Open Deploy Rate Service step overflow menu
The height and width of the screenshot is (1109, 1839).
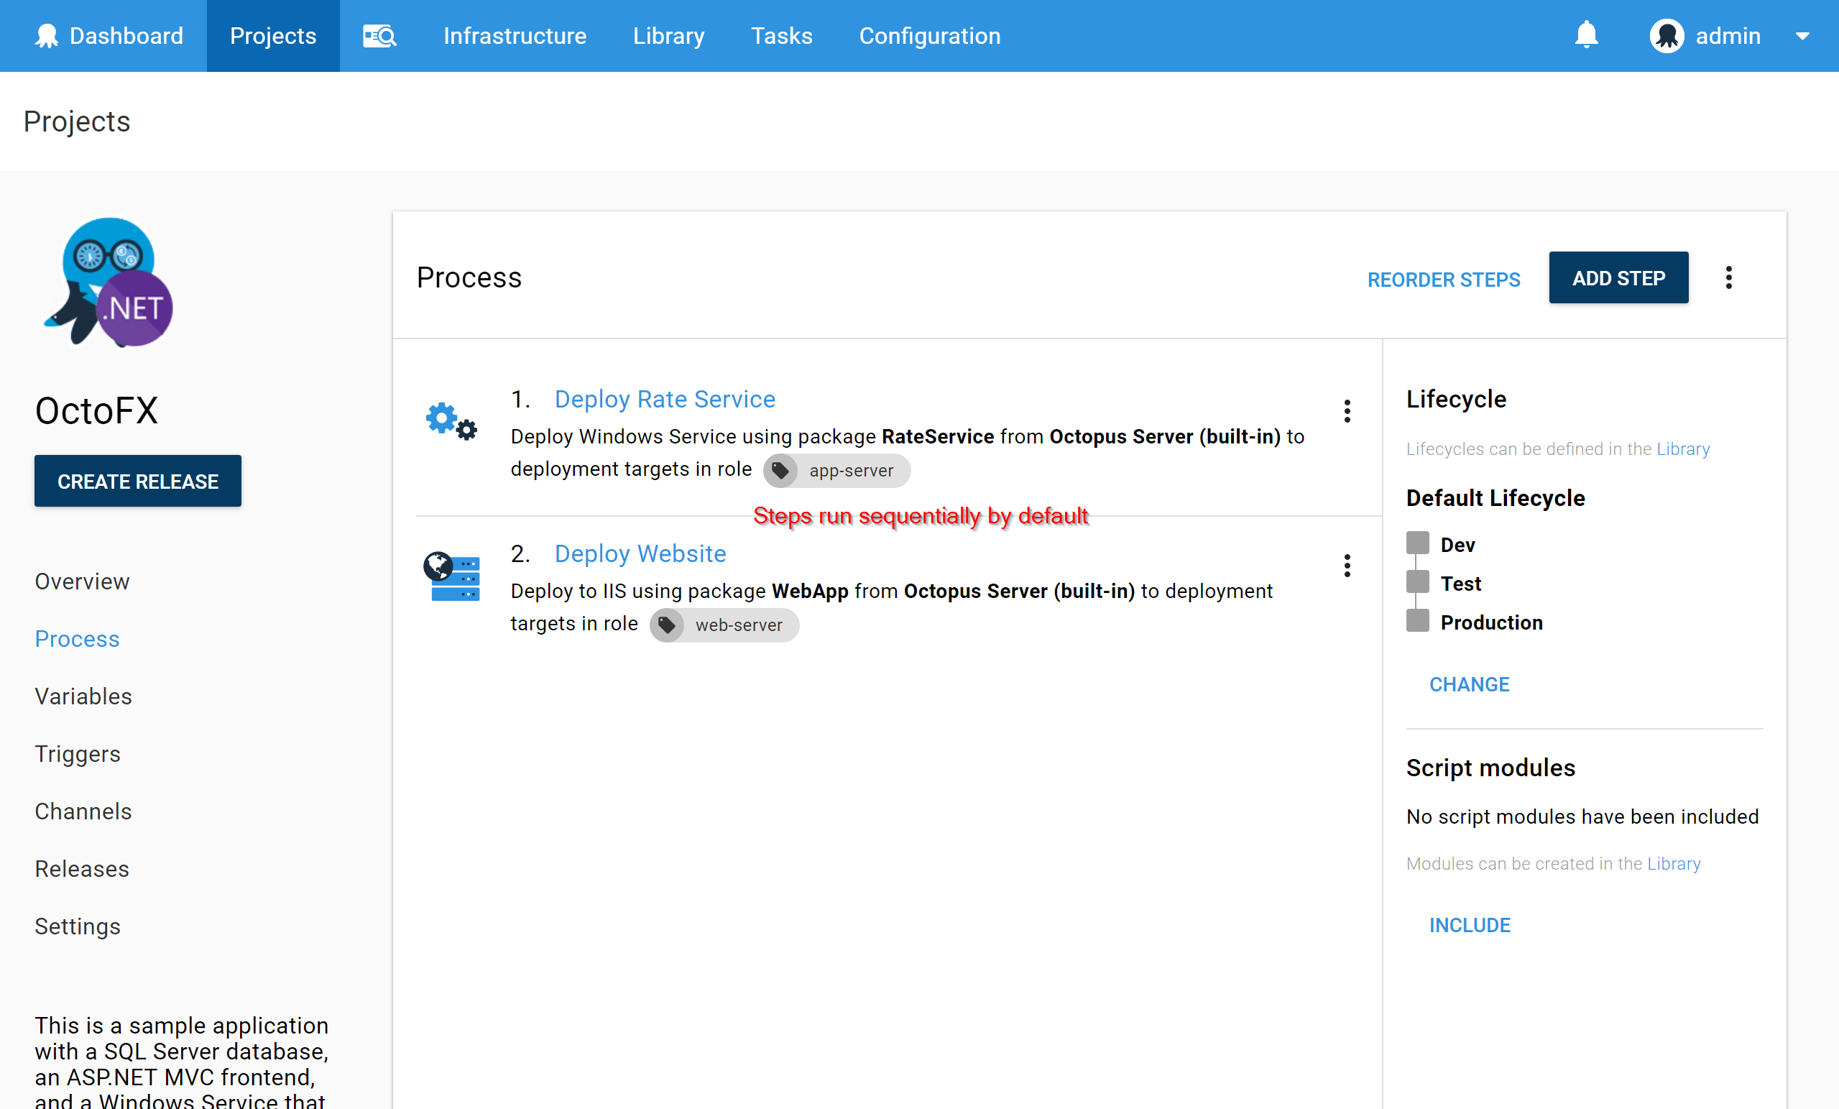click(1347, 411)
